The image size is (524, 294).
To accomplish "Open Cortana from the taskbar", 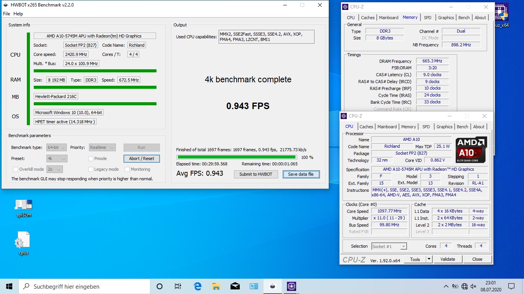I will (160, 286).
